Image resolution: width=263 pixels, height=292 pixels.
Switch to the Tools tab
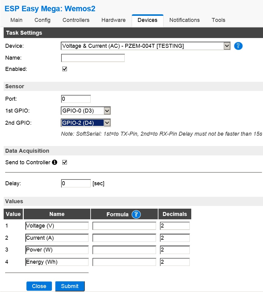(218, 20)
